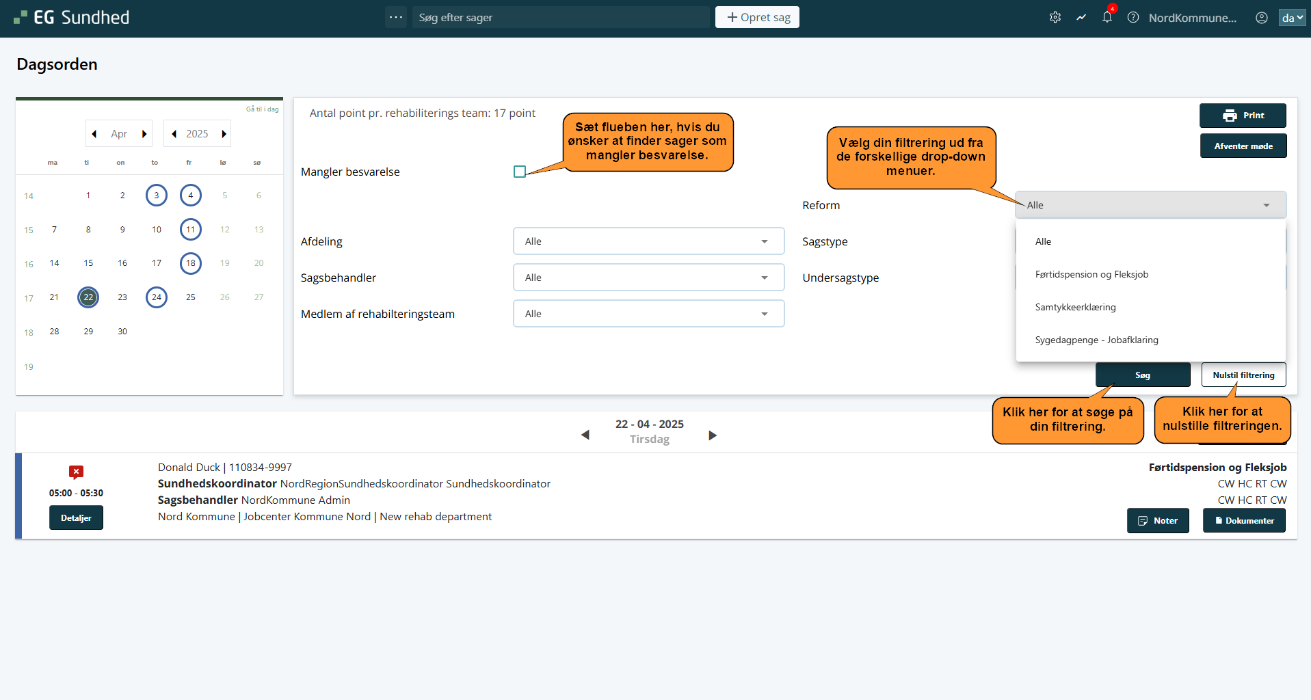Click the Søg filter button

click(x=1142, y=375)
